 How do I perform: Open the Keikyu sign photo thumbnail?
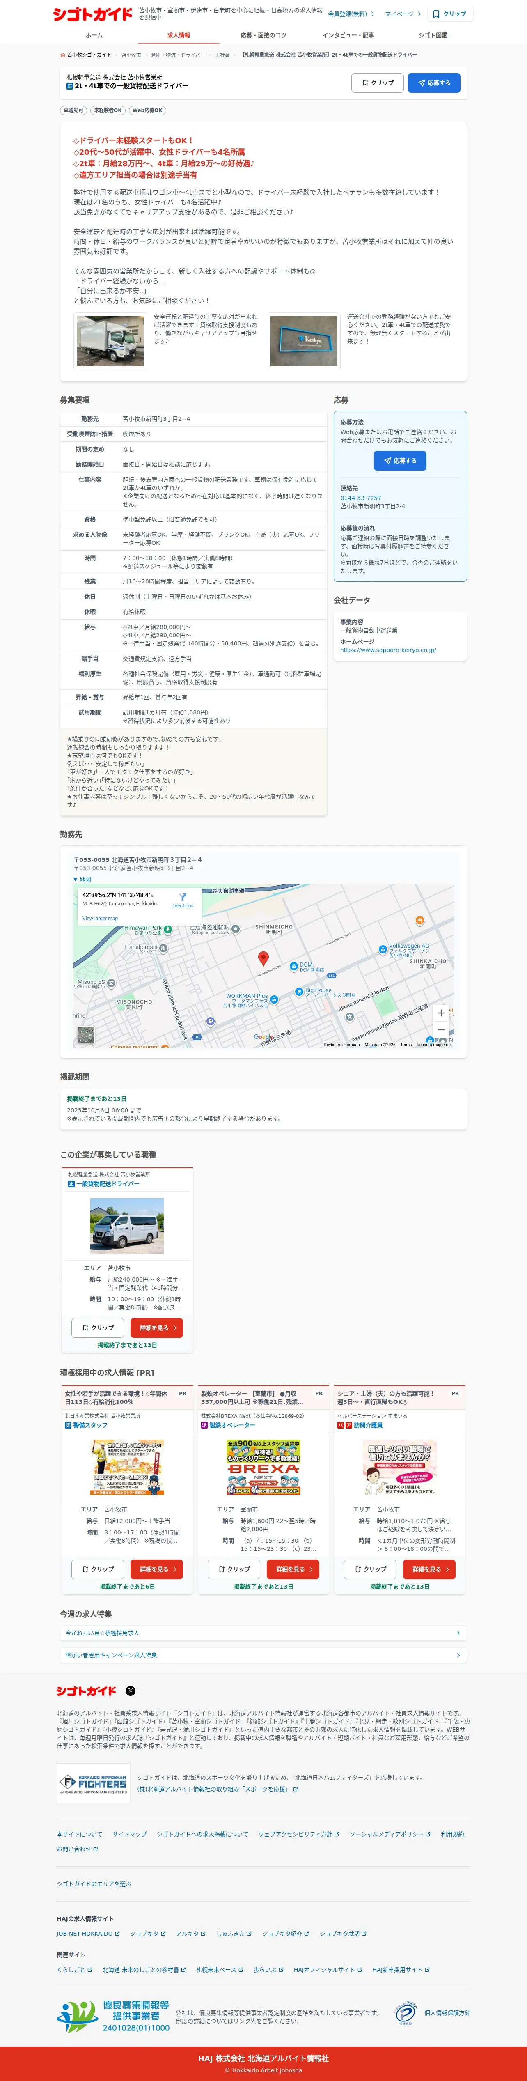[303, 341]
